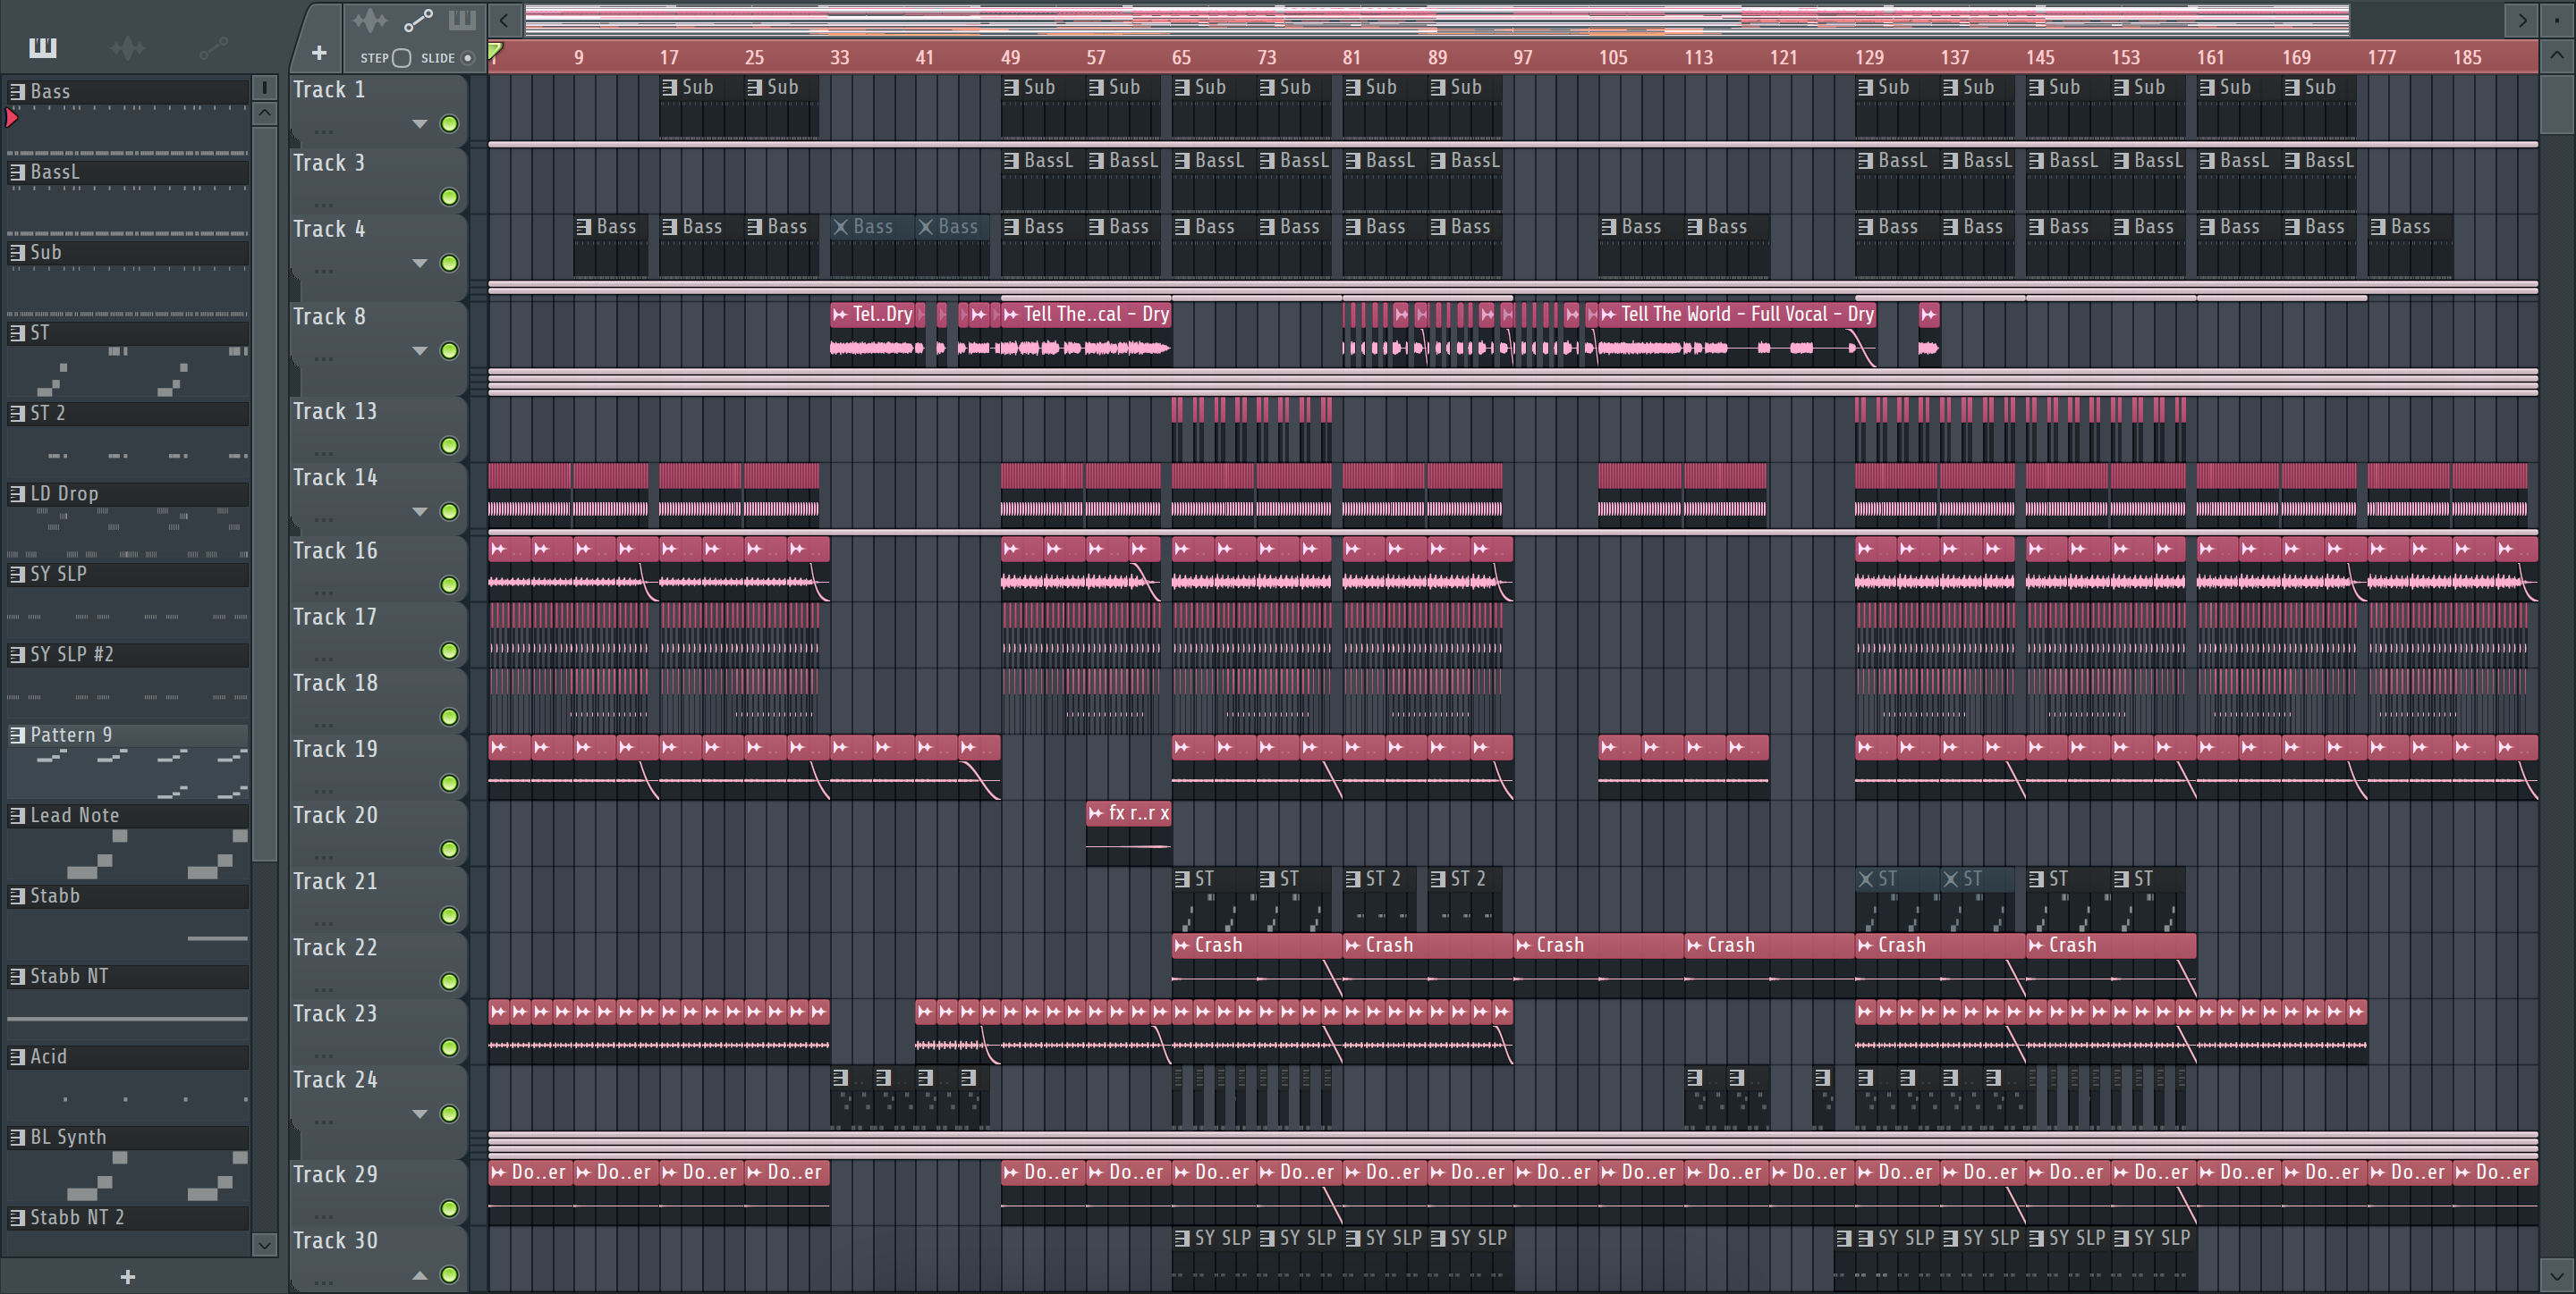Toggle audio clips view in playlist toolbar
The height and width of the screenshot is (1294, 2576).
click(370, 20)
